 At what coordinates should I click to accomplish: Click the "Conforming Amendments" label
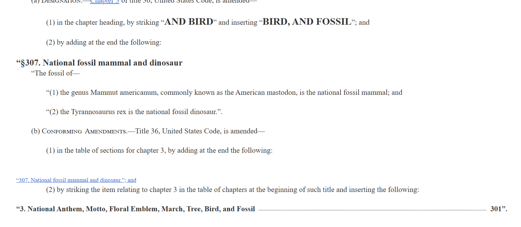coord(84,131)
